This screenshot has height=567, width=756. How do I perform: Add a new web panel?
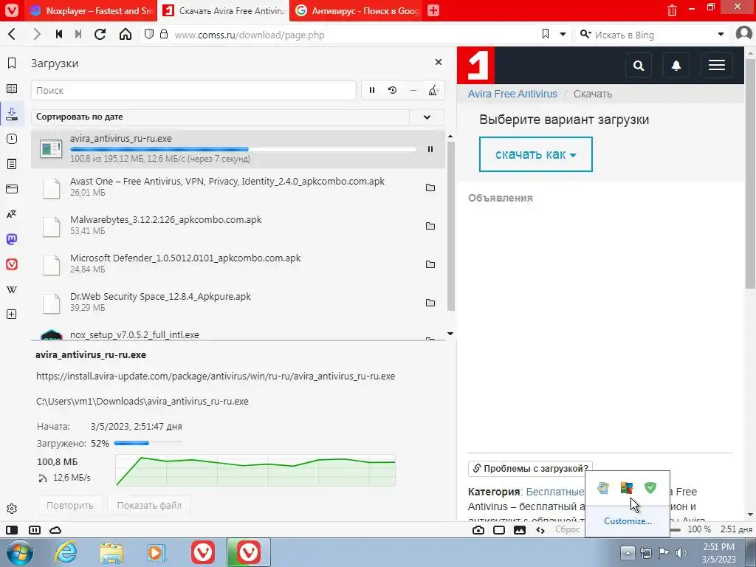coord(12,315)
